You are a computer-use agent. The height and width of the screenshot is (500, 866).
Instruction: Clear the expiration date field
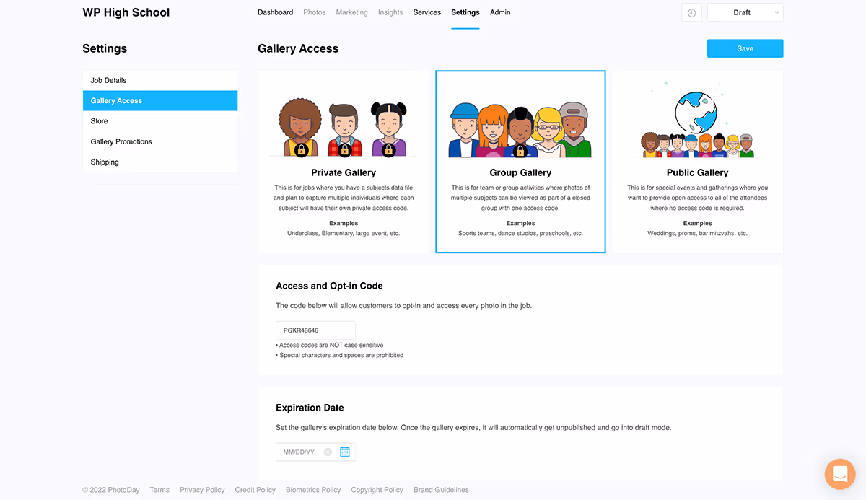pos(328,452)
